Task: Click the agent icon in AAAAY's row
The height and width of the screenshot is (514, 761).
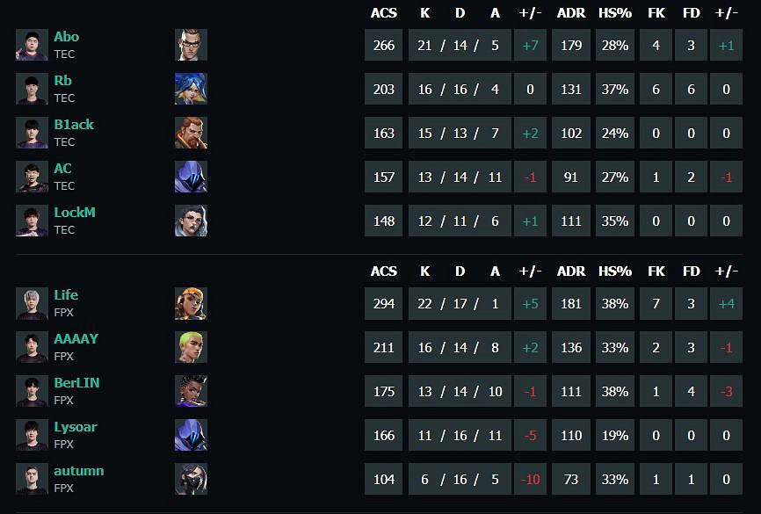Action: coord(191,347)
